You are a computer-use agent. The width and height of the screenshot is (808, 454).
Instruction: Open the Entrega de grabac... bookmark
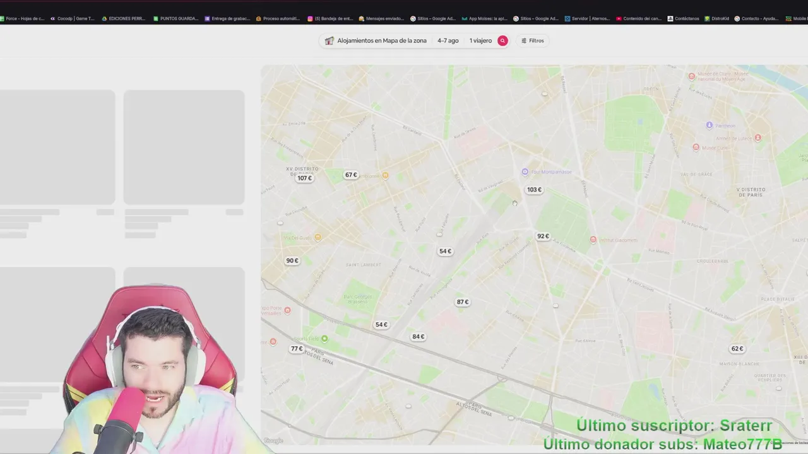pos(227,18)
